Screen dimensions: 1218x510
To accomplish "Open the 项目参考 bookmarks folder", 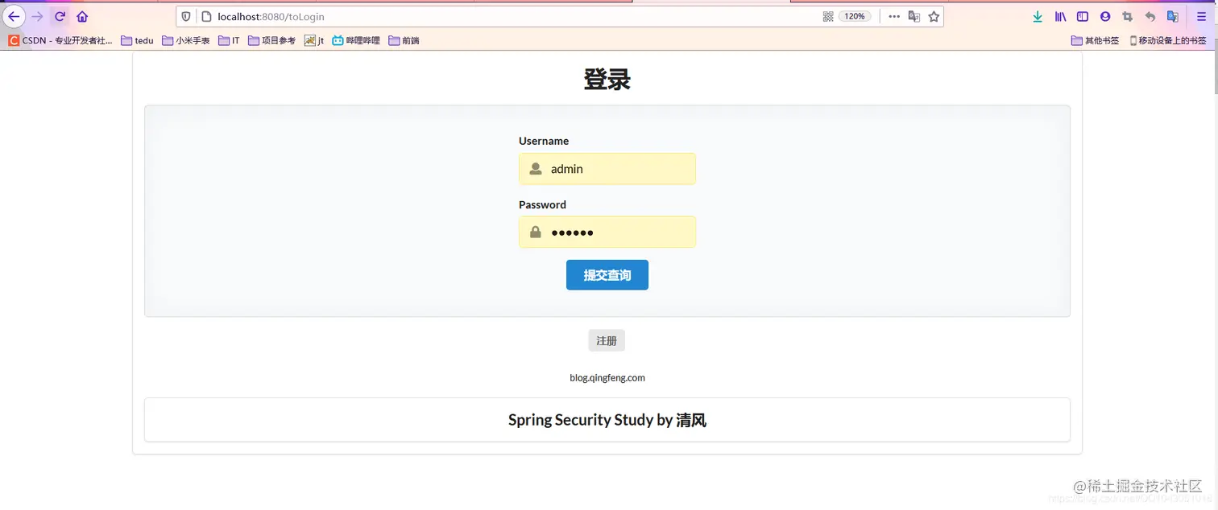I will (x=272, y=40).
